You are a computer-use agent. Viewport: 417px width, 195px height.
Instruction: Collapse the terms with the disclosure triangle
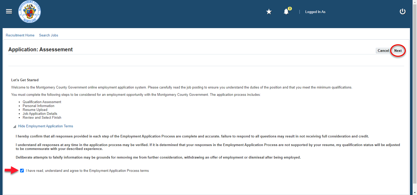[15, 126]
